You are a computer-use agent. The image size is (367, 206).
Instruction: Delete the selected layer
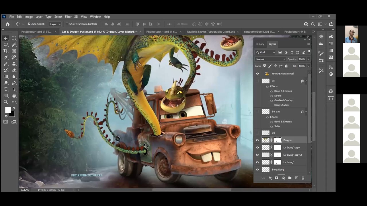[303, 178]
